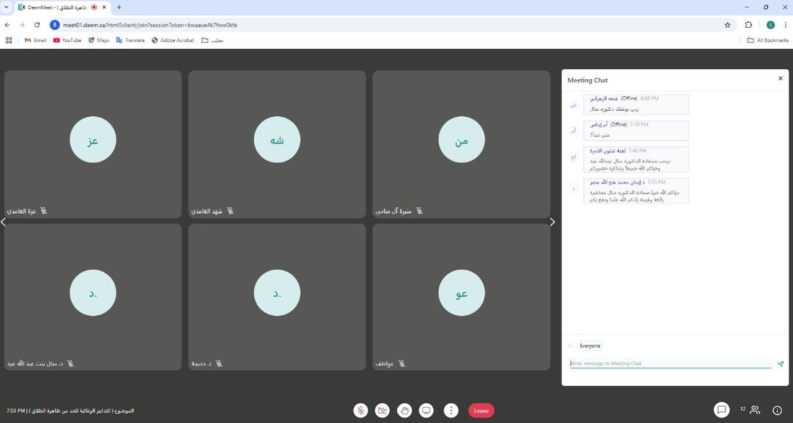The width and height of the screenshot is (793, 423).
Task: Click the chat avatar of لجنة شئون الاسرة
Action: click(574, 157)
